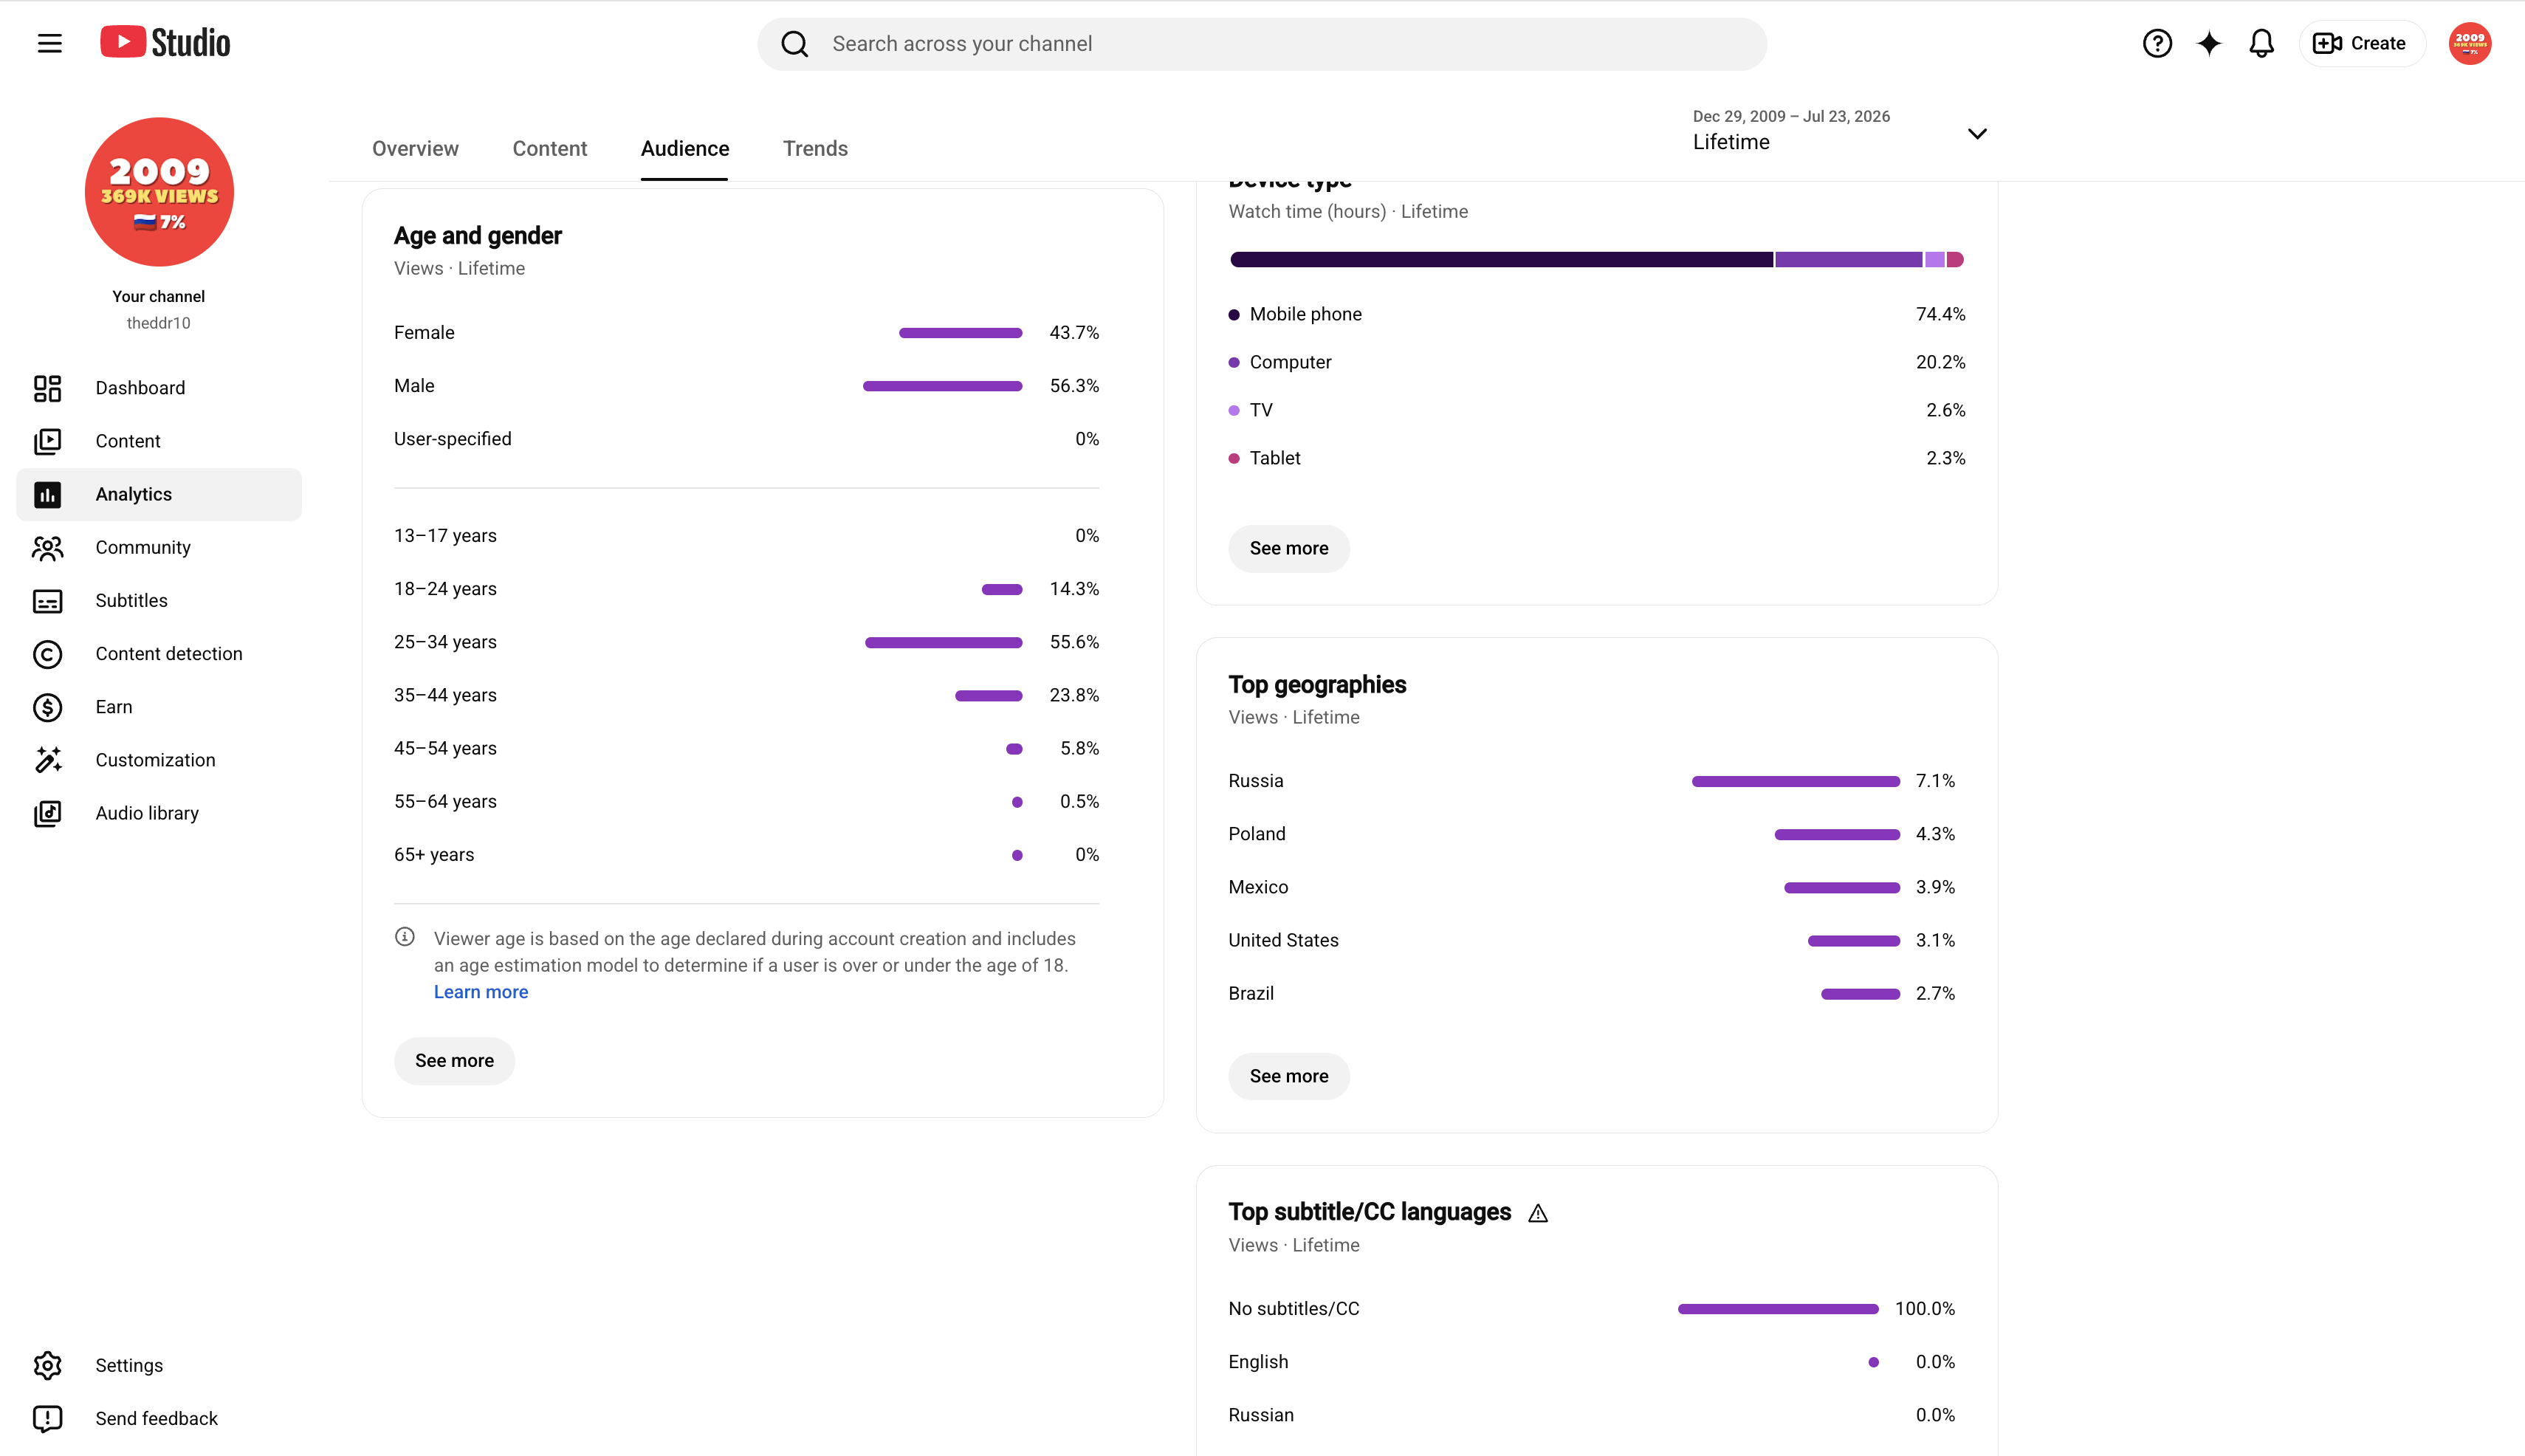Focus the Search across your channel field
This screenshot has width=2525, height=1456.
point(1262,44)
